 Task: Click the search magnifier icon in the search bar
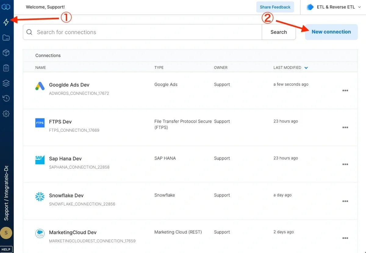tap(30, 32)
